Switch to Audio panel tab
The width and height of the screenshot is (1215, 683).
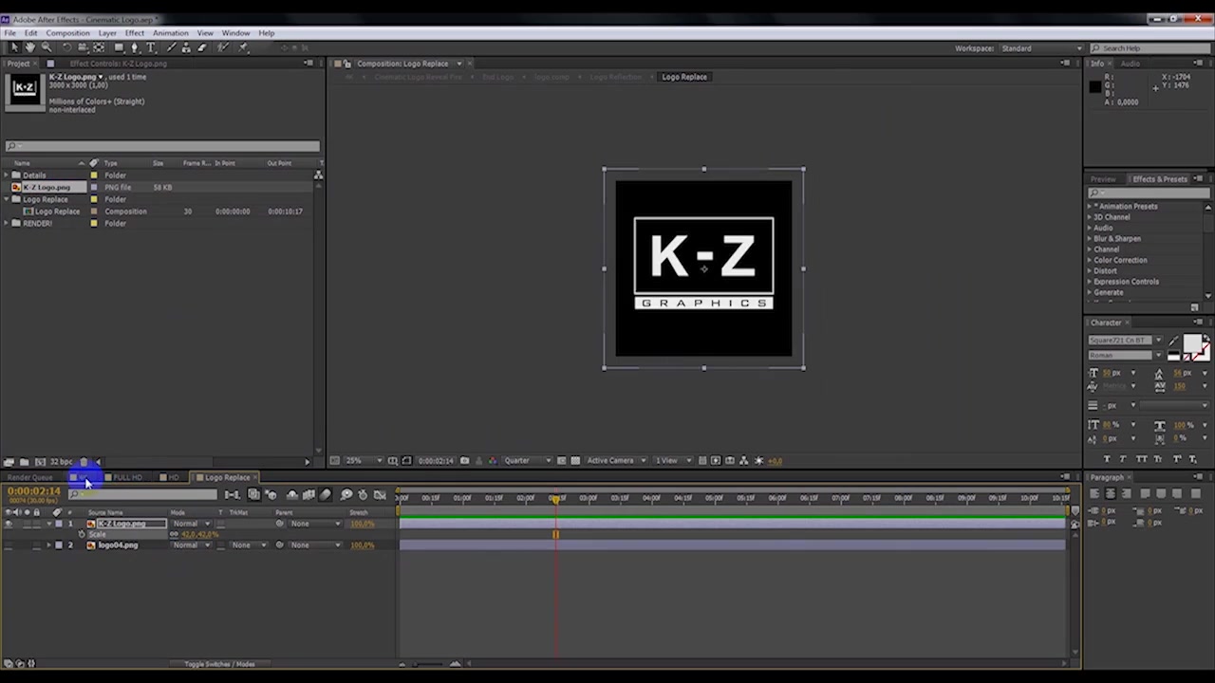click(1131, 64)
